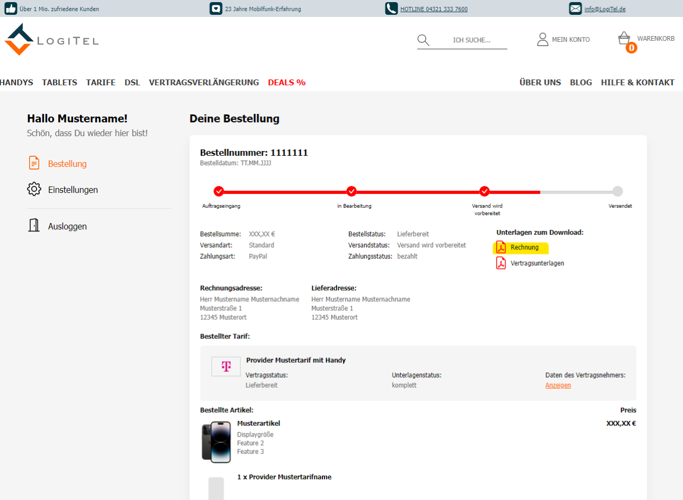Click inside the ICH SUCHE search field

tap(471, 40)
